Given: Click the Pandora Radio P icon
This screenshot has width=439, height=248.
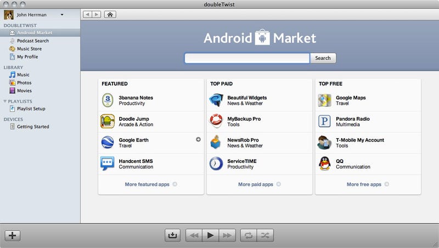Looking at the screenshot, I should 324,121.
